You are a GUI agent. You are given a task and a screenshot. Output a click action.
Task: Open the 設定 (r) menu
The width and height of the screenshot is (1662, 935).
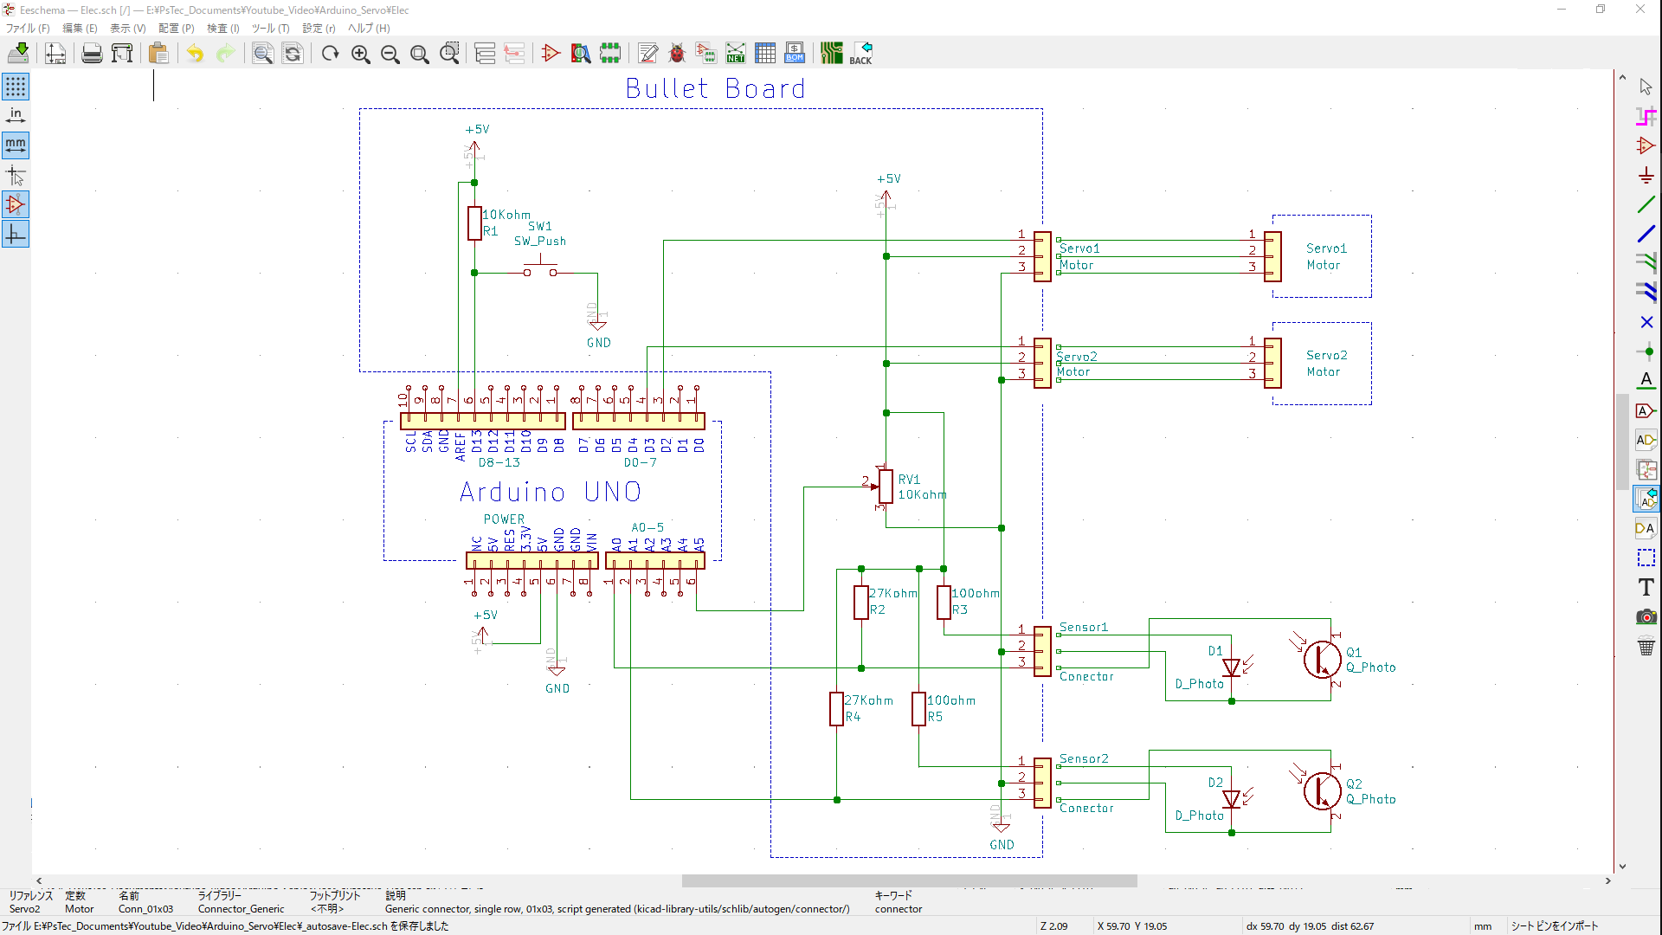coord(318,29)
